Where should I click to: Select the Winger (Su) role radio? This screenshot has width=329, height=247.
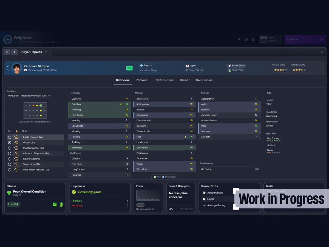tap(10, 142)
